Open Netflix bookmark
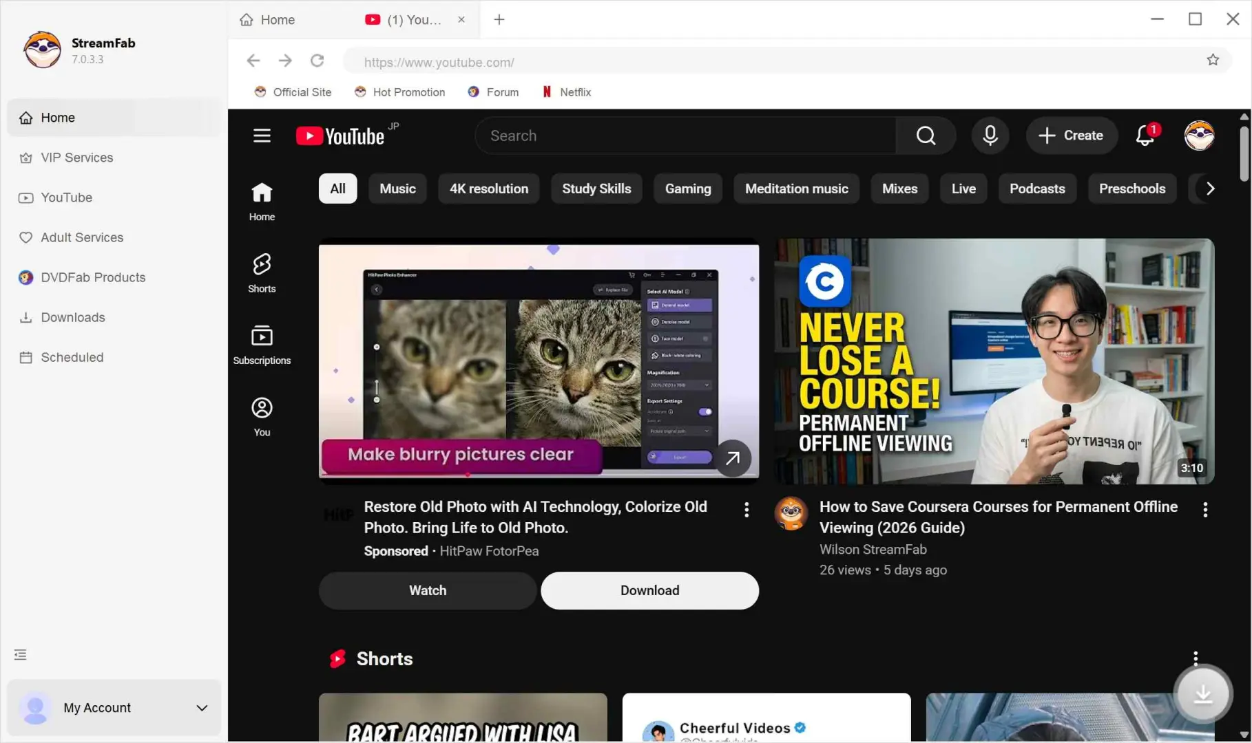The height and width of the screenshot is (743, 1252). 567,91
